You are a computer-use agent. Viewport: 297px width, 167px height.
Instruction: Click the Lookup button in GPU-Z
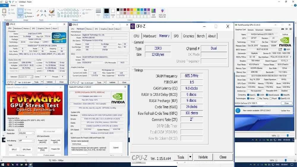click(x=285, y=34)
